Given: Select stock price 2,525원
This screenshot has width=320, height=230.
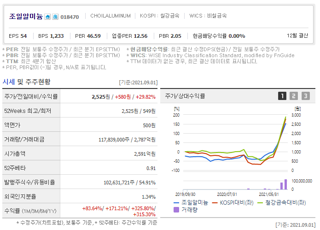Looking at the screenshot, I should pos(101,97).
